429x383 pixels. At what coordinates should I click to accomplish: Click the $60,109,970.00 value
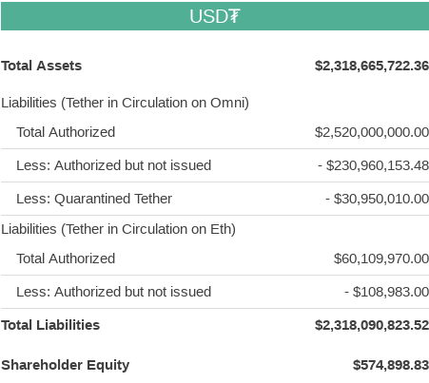(x=381, y=259)
